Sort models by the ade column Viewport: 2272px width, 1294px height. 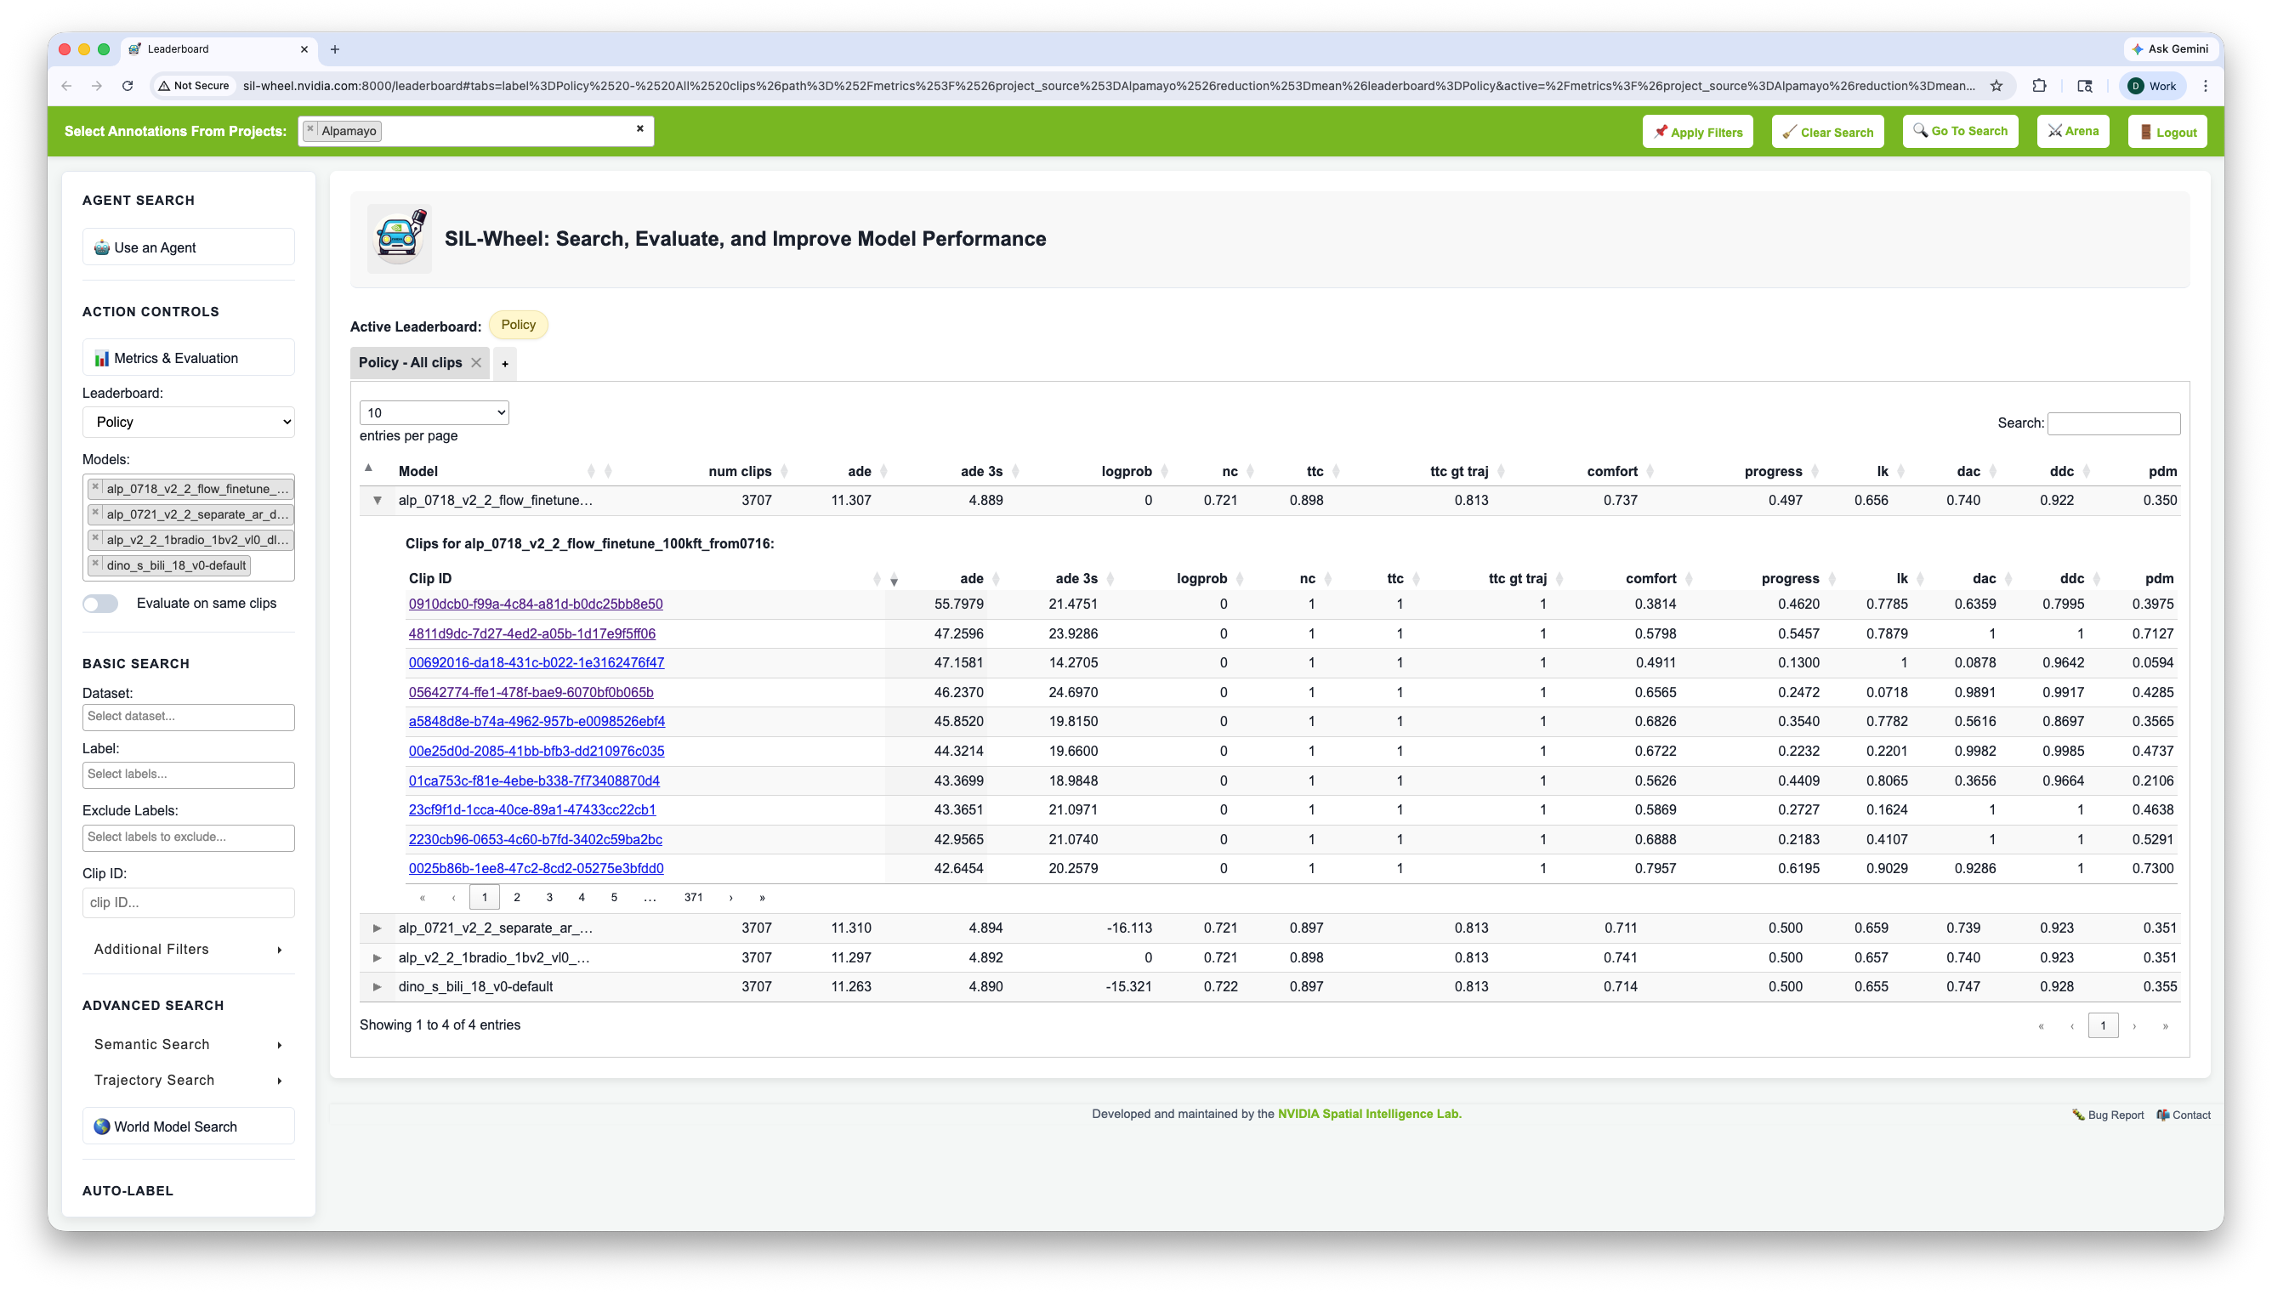tap(866, 471)
